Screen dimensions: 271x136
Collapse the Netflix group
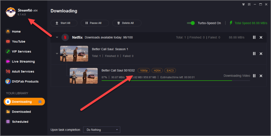[57, 38]
